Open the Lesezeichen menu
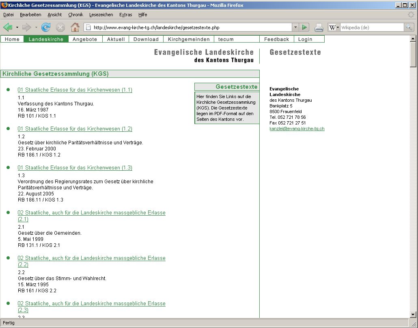The height and width of the screenshot is (328, 418). [101, 15]
